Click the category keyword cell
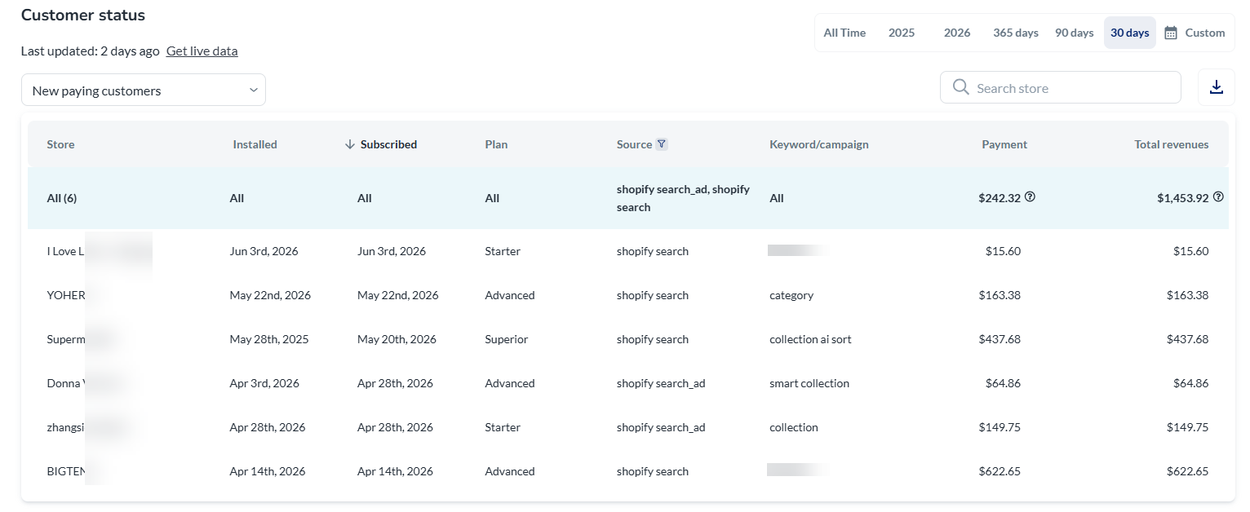The height and width of the screenshot is (512, 1250). point(791,295)
